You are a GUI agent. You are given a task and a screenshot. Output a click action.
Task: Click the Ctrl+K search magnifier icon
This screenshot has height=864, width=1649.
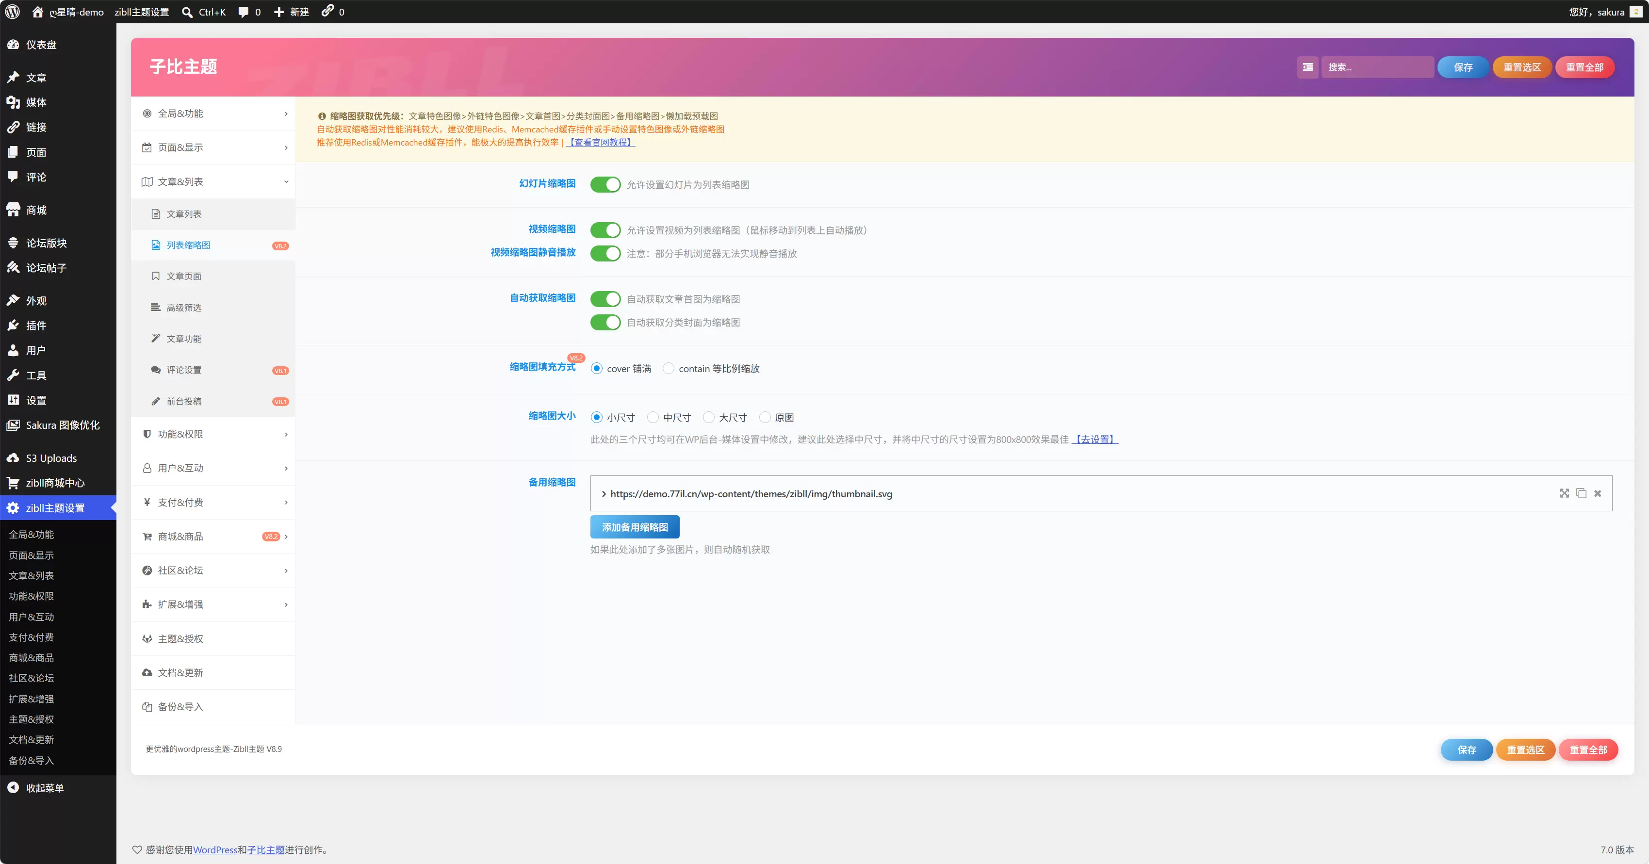pos(187,12)
